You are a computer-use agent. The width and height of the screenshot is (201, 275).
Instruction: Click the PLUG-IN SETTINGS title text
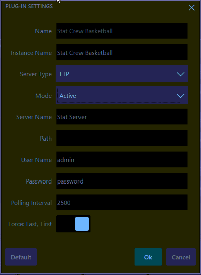29,6
